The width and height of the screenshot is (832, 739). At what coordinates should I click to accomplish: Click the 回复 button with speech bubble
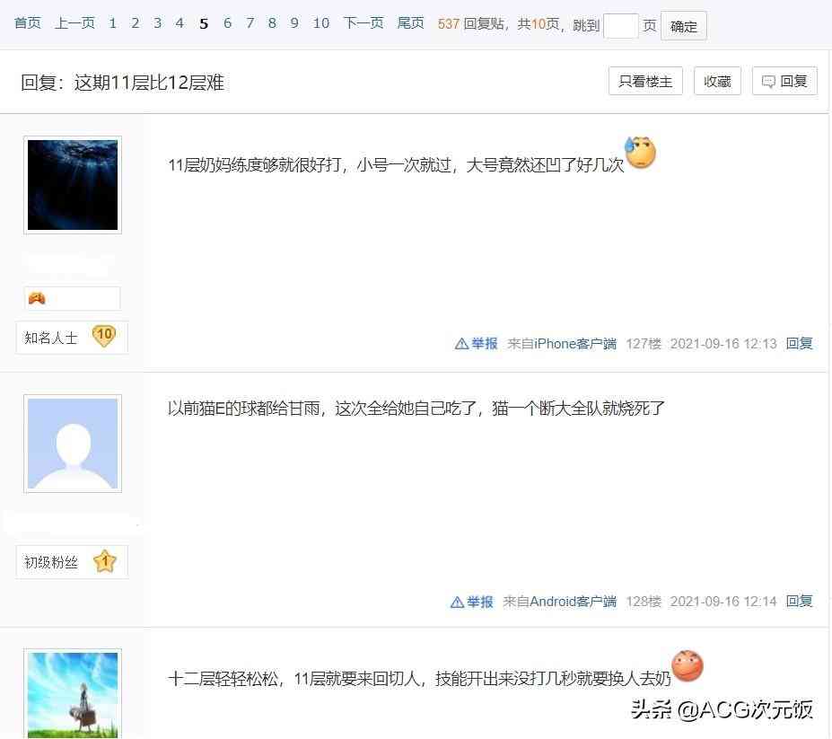784,81
